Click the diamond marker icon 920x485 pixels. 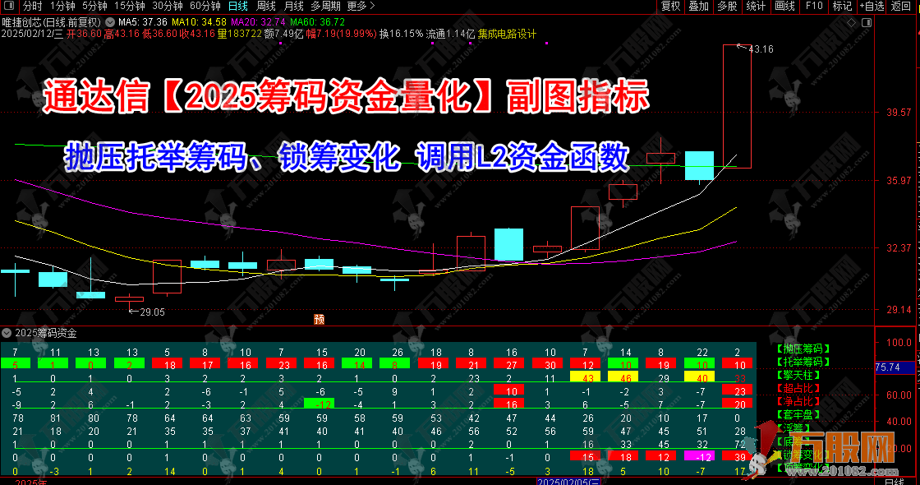pos(851,22)
